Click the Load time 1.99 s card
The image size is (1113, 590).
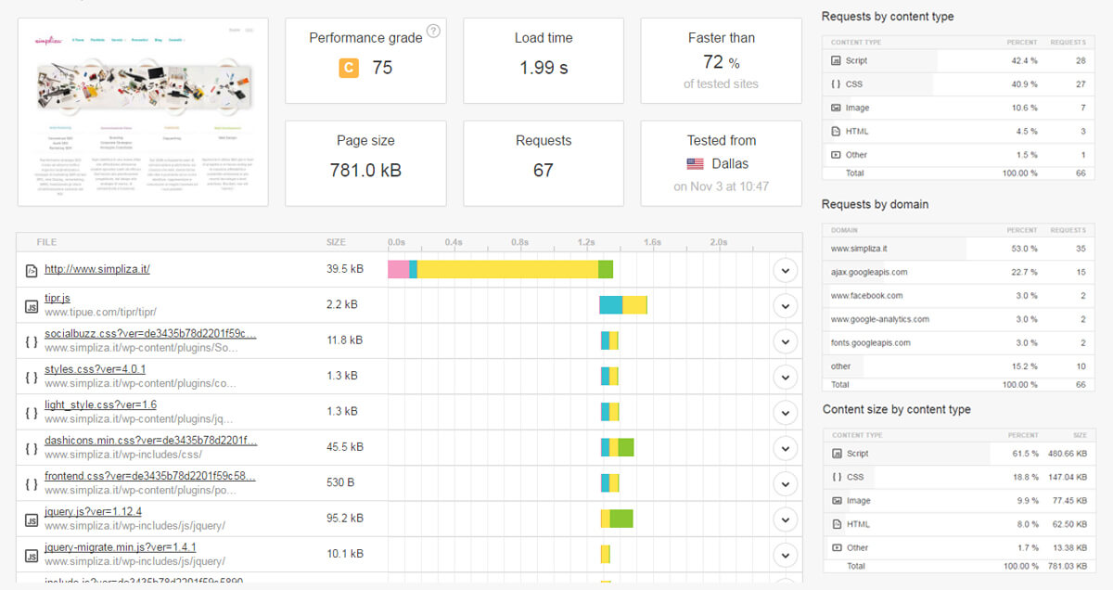[x=544, y=60]
